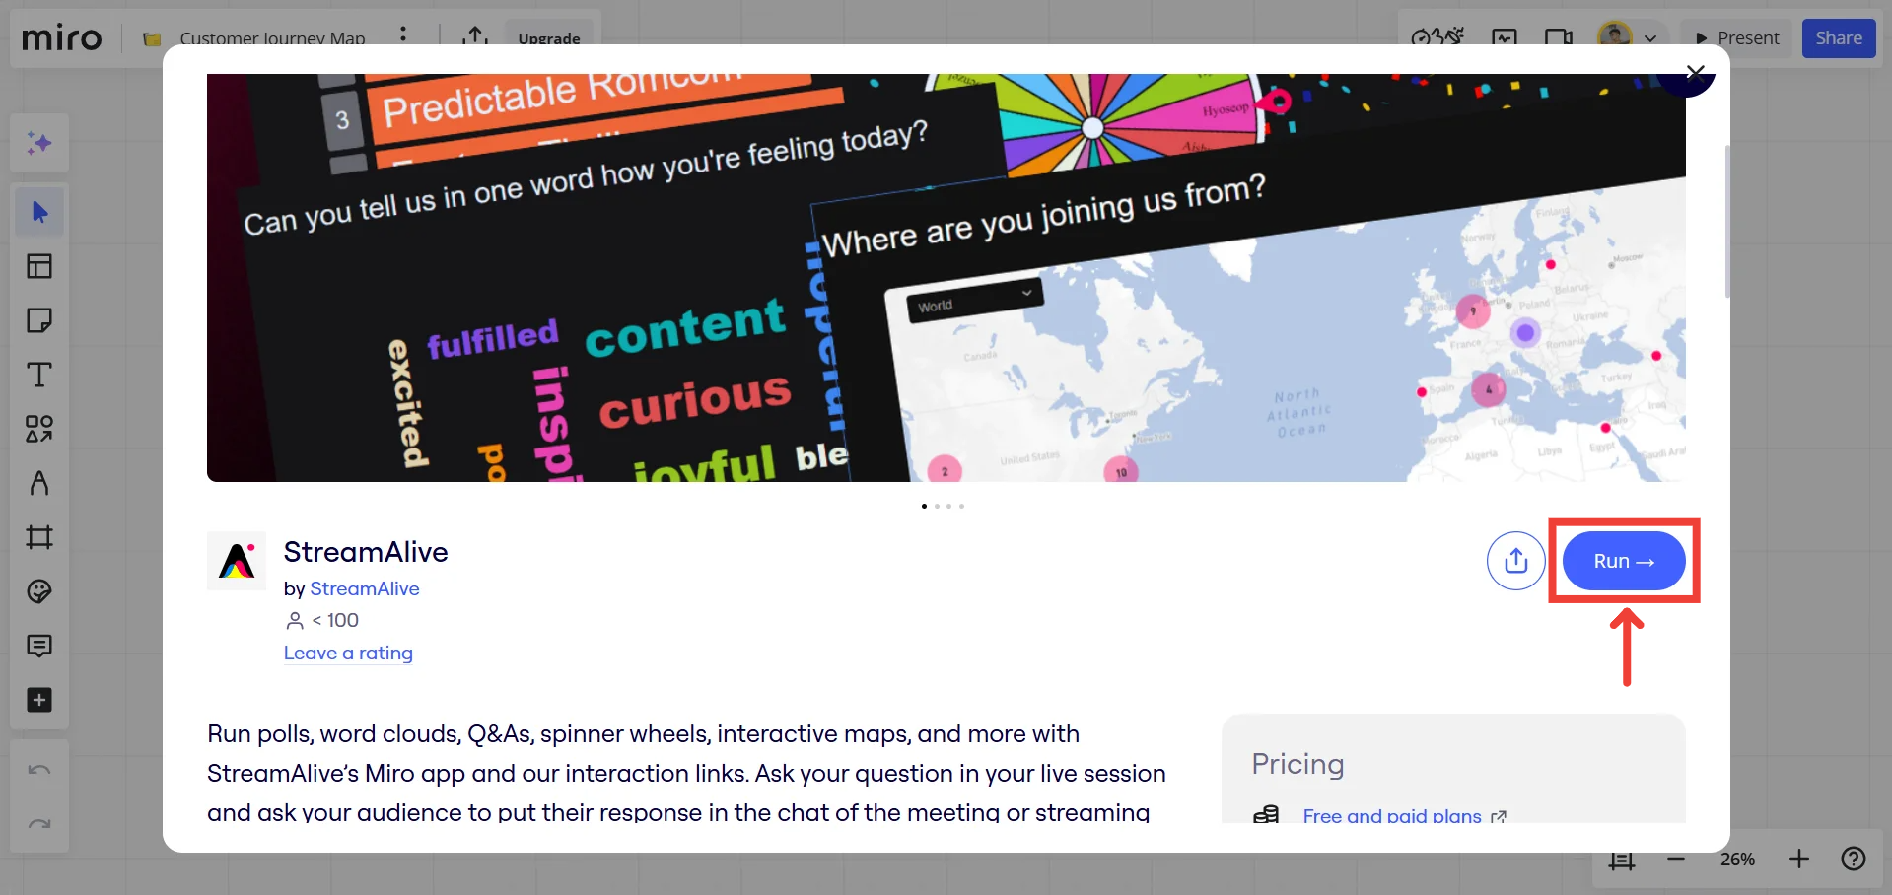This screenshot has height=895, width=1892.
Task: Go to Miro home via logo
Action: click(x=62, y=38)
